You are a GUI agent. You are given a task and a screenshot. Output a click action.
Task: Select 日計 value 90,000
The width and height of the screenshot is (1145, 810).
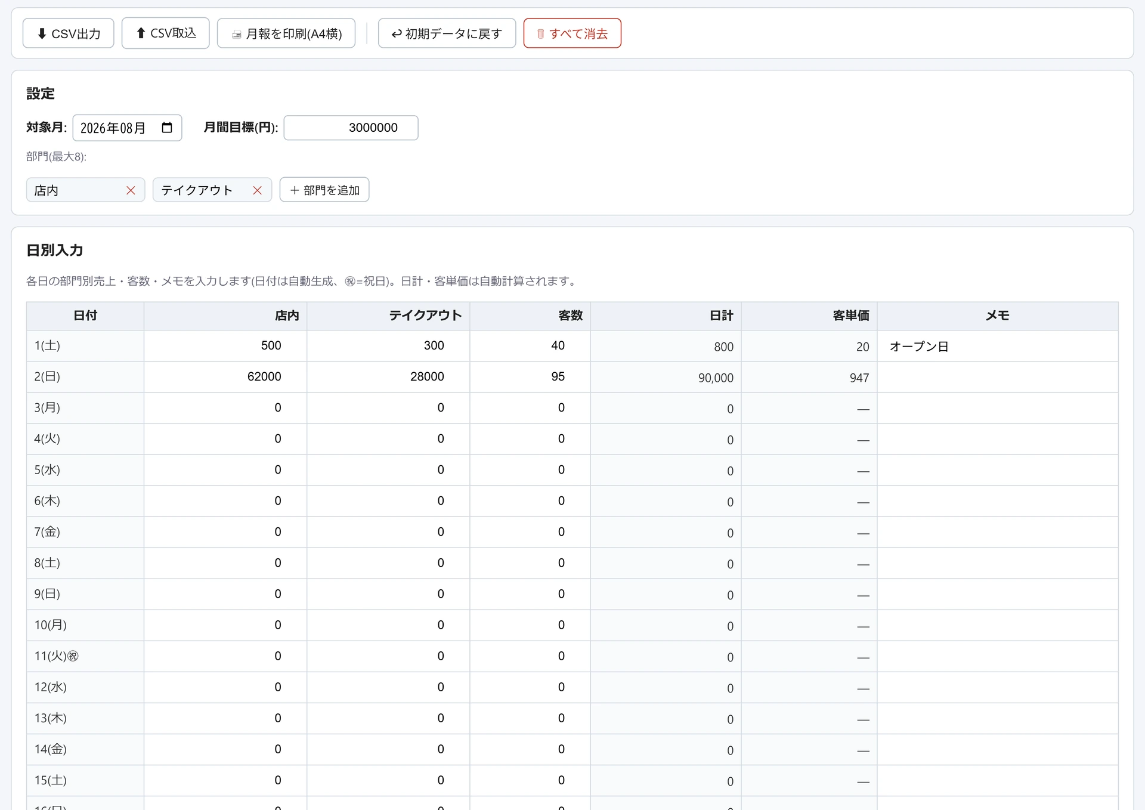click(x=716, y=378)
